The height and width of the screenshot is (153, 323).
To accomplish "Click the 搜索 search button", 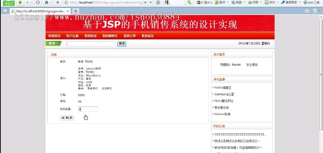I will click(x=122, y=44).
